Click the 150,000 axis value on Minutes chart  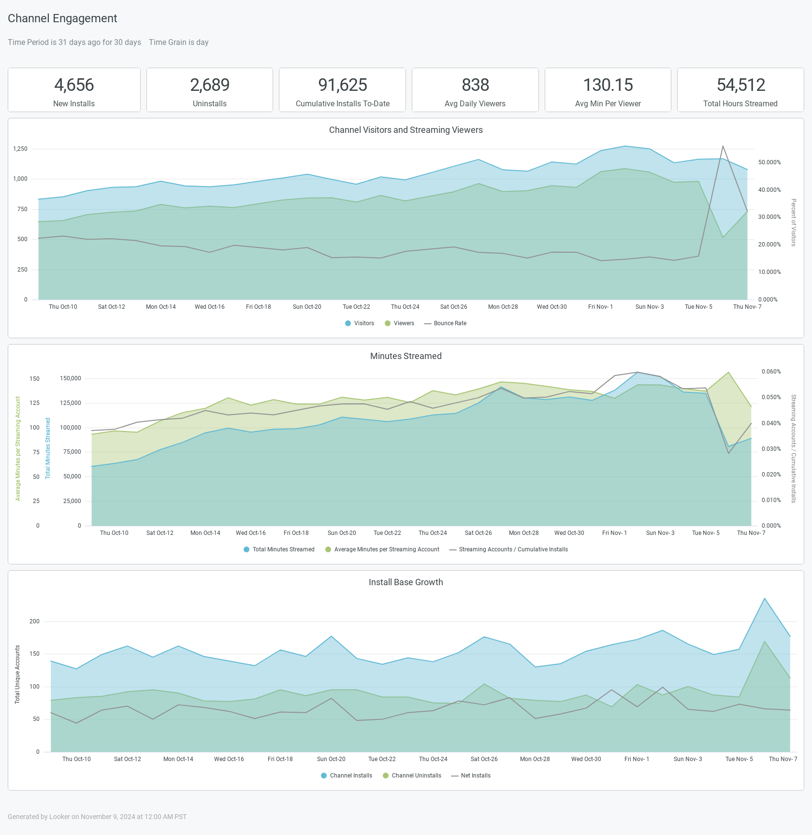point(71,378)
